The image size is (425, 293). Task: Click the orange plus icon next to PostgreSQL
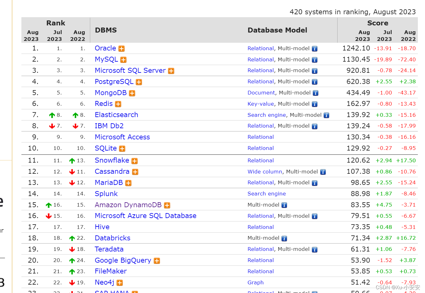[x=139, y=82]
